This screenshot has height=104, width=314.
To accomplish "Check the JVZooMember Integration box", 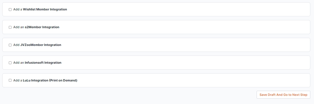I will (x=10, y=45).
